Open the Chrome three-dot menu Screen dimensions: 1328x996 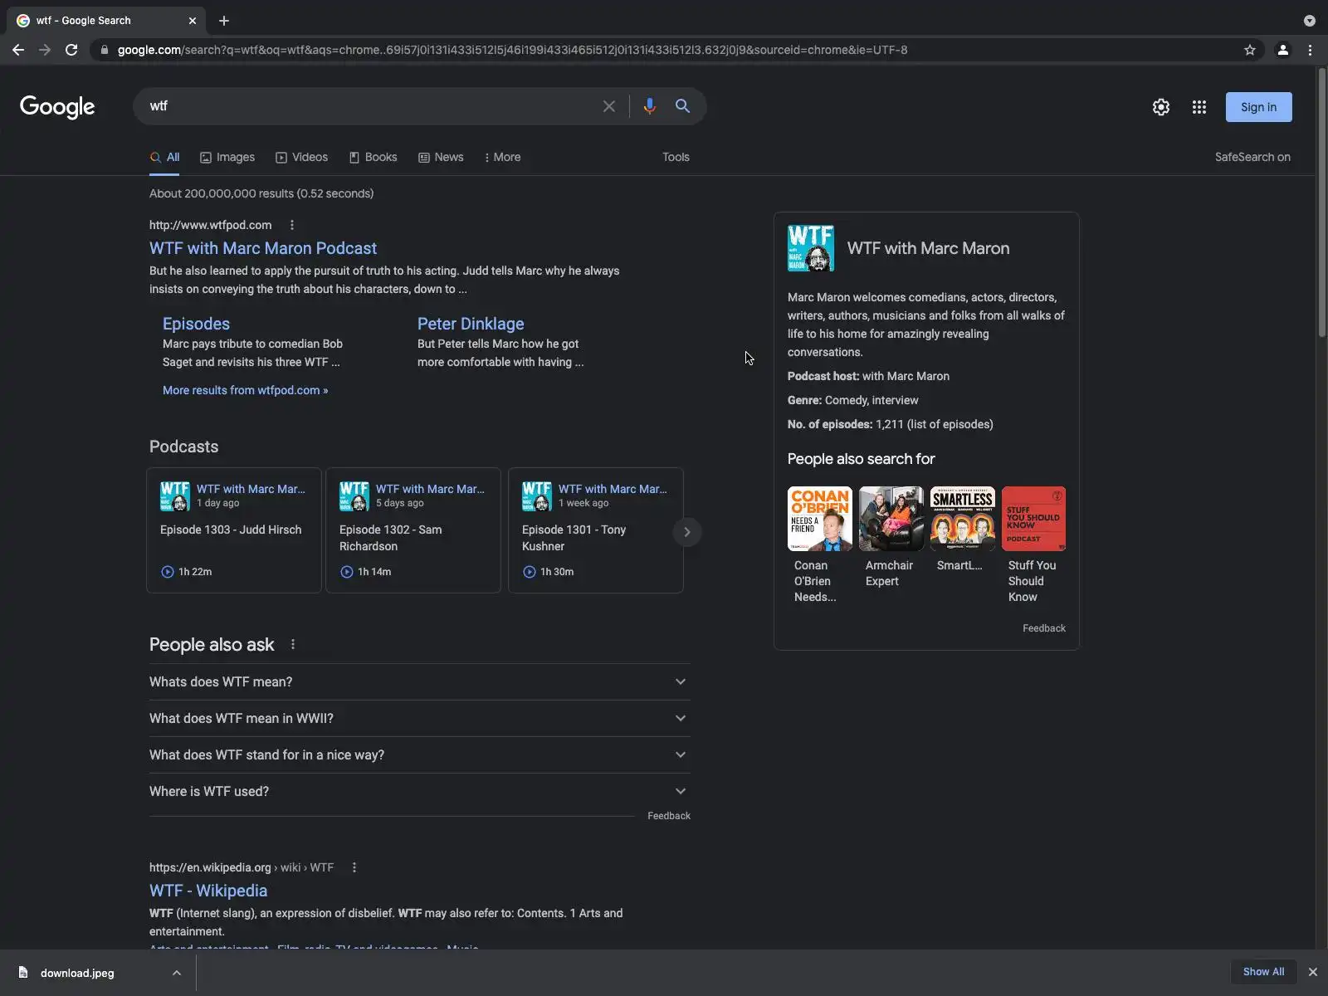[x=1311, y=50]
